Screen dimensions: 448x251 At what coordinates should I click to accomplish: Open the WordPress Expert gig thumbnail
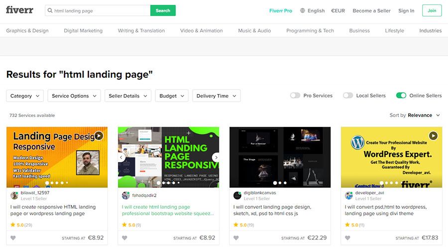click(x=391, y=157)
